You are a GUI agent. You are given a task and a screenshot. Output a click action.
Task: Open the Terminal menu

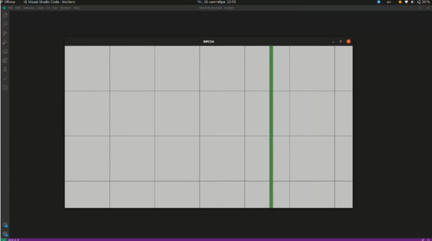point(66,8)
